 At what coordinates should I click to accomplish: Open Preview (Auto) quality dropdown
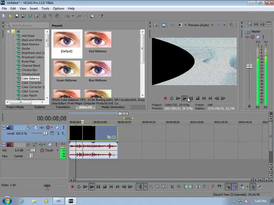[x=212, y=25]
